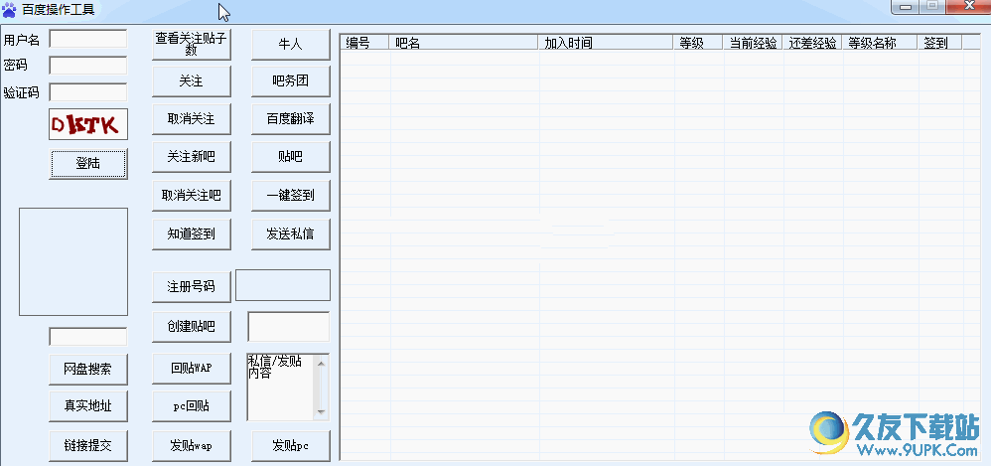991x466 pixels.
Task: Click the 真实地址 button
Action: coord(87,406)
